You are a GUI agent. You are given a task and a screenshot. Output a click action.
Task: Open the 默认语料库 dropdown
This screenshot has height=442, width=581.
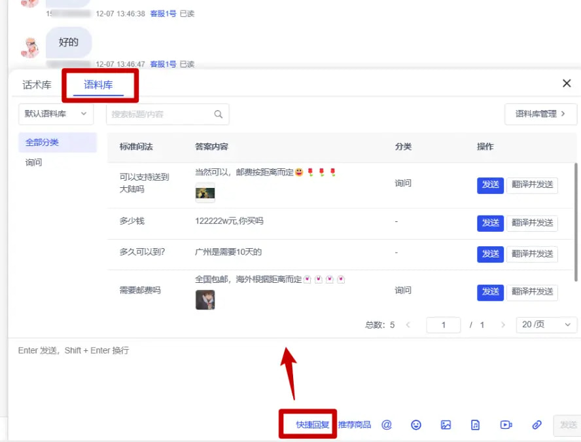coord(56,114)
